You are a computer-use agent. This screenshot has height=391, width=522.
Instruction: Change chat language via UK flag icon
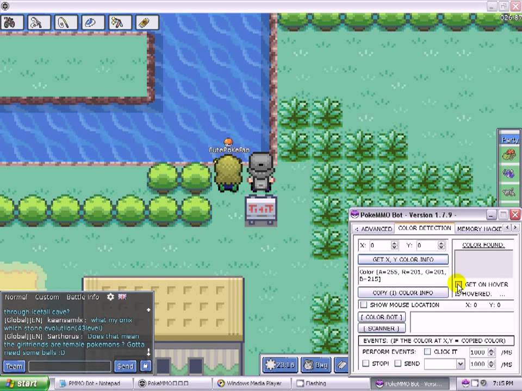click(122, 297)
